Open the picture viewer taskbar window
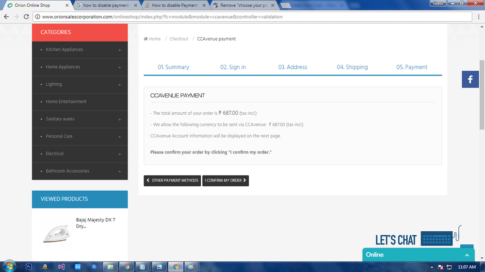 (x=159, y=267)
